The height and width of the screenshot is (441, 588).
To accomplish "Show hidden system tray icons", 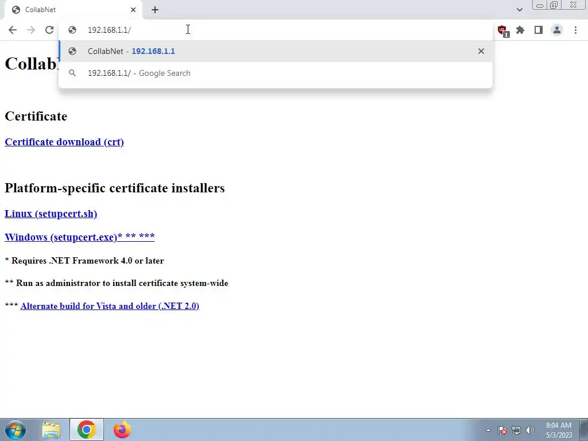I will [488, 430].
